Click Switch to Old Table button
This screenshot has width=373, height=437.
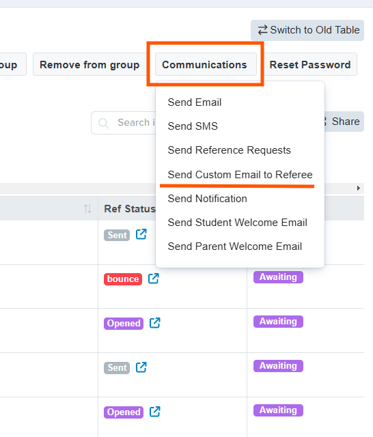pos(307,30)
